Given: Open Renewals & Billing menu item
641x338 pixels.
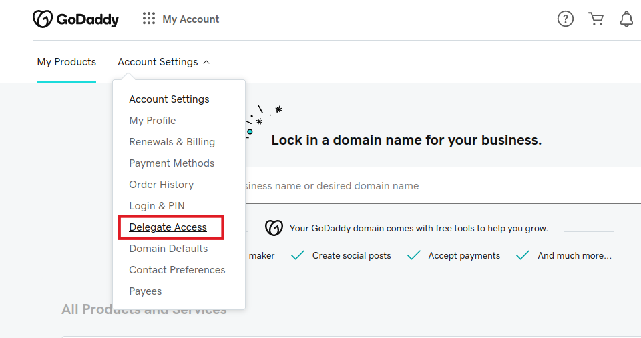Looking at the screenshot, I should (172, 141).
